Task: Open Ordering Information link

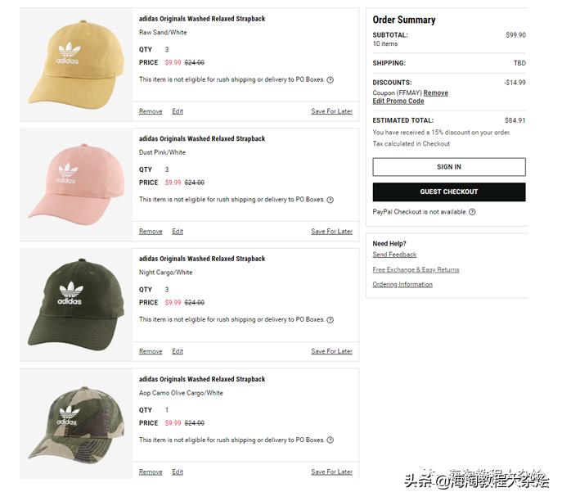Action: pyautogui.click(x=402, y=284)
